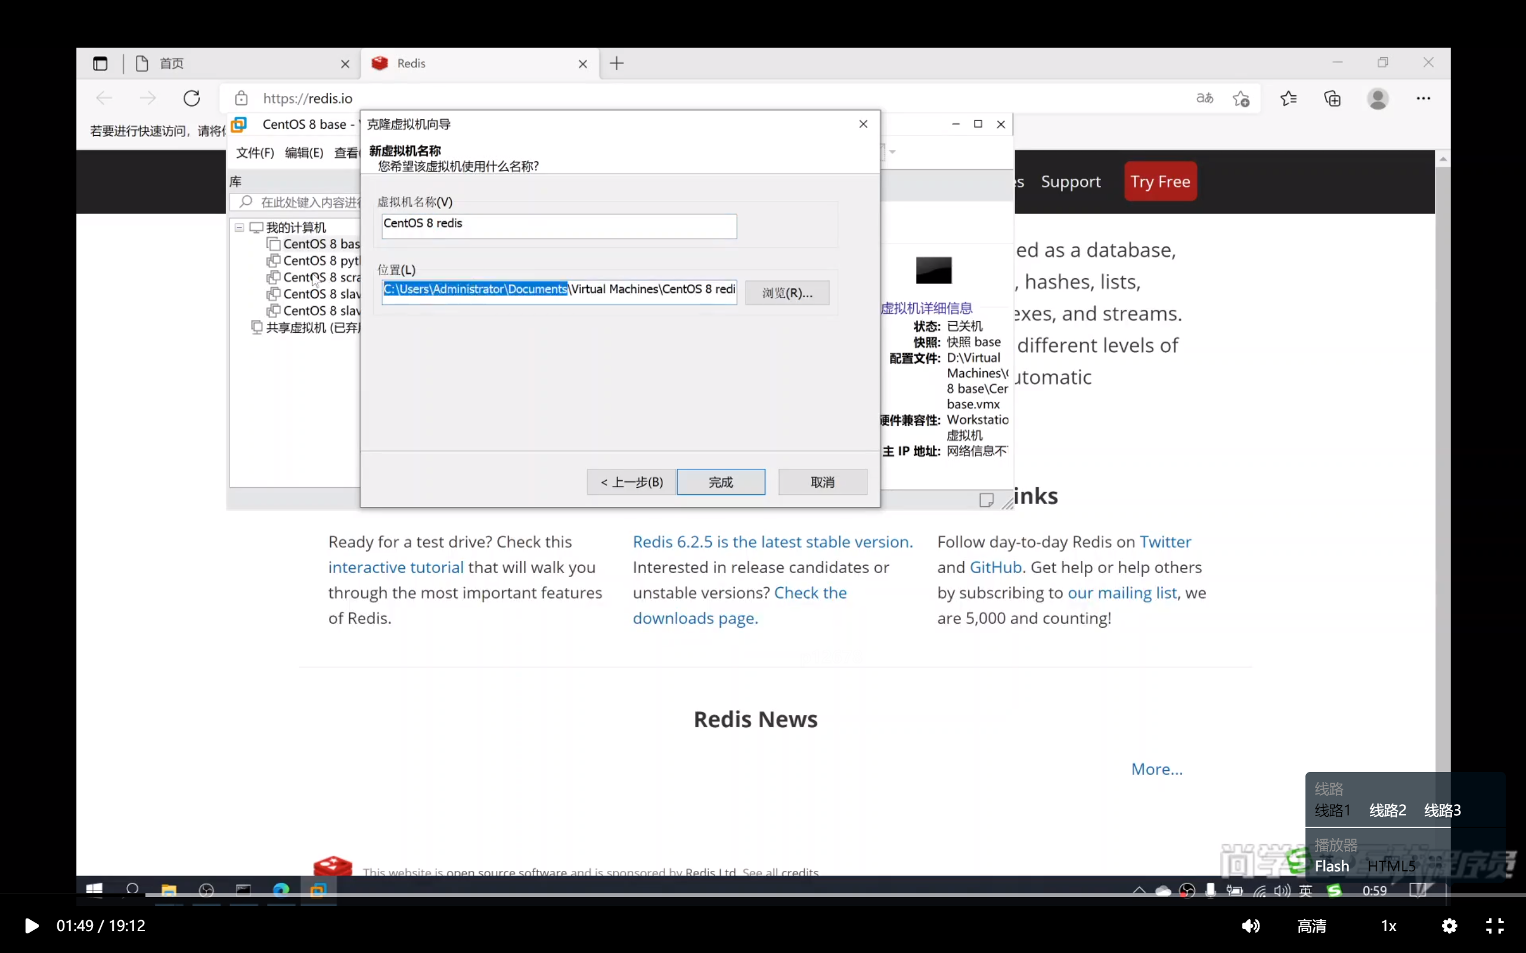1526x953 pixels.
Task: Click the 取消 button in clone wizard
Action: click(x=822, y=482)
